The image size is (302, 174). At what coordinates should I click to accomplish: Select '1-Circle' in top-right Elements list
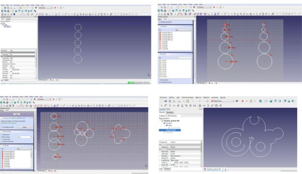pyautogui.click(x=164, y=60)
